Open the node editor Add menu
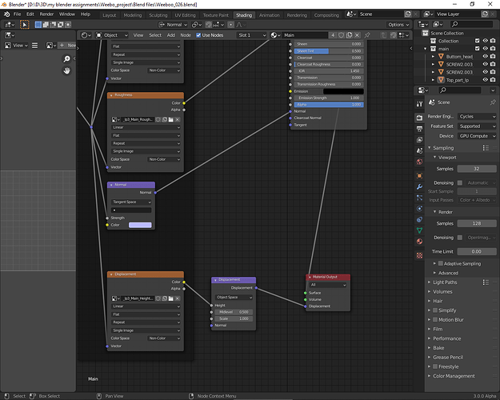This screenshot has width=500, height=400. (171, 35)
